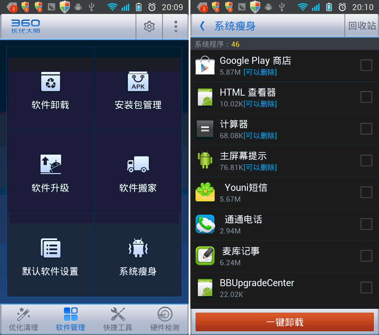This screenshot has height=335, width=379.
Task: Tap the 通通电话 phone icon
Action: [205, 224]
